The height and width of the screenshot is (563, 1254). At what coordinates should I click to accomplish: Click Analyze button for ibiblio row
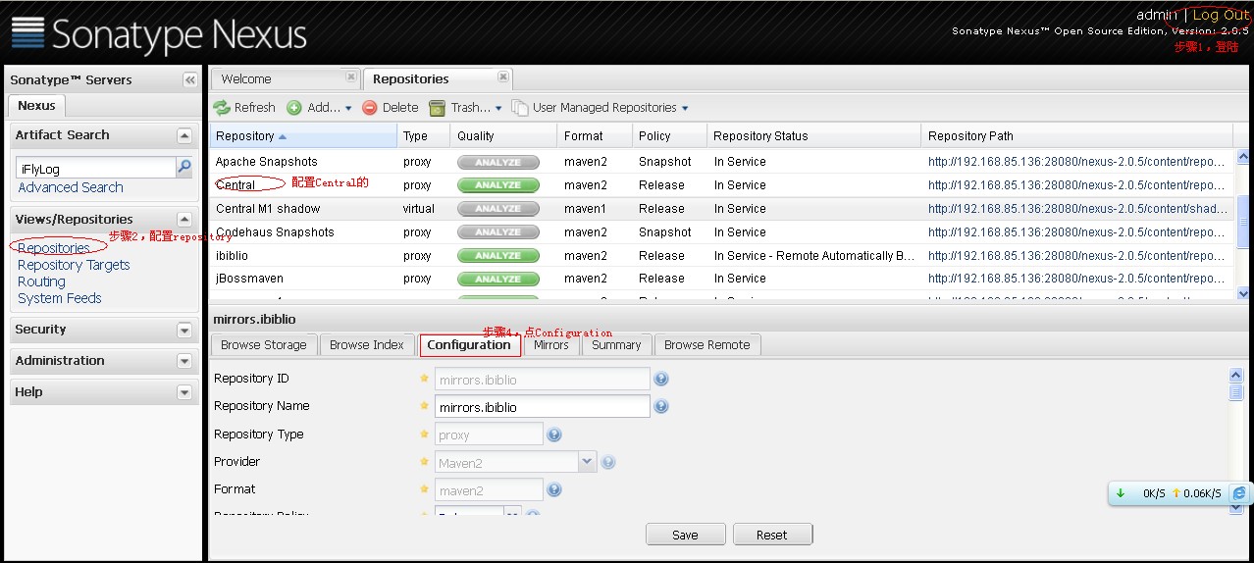pos(498,256)
